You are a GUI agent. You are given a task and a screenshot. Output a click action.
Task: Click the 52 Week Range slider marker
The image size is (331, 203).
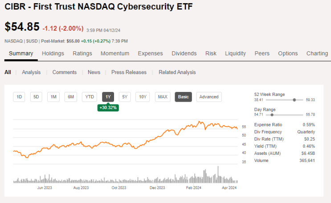(294, 100)
